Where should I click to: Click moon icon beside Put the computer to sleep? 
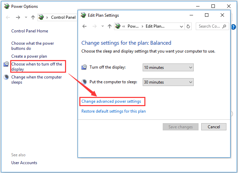tap(84, 82)
